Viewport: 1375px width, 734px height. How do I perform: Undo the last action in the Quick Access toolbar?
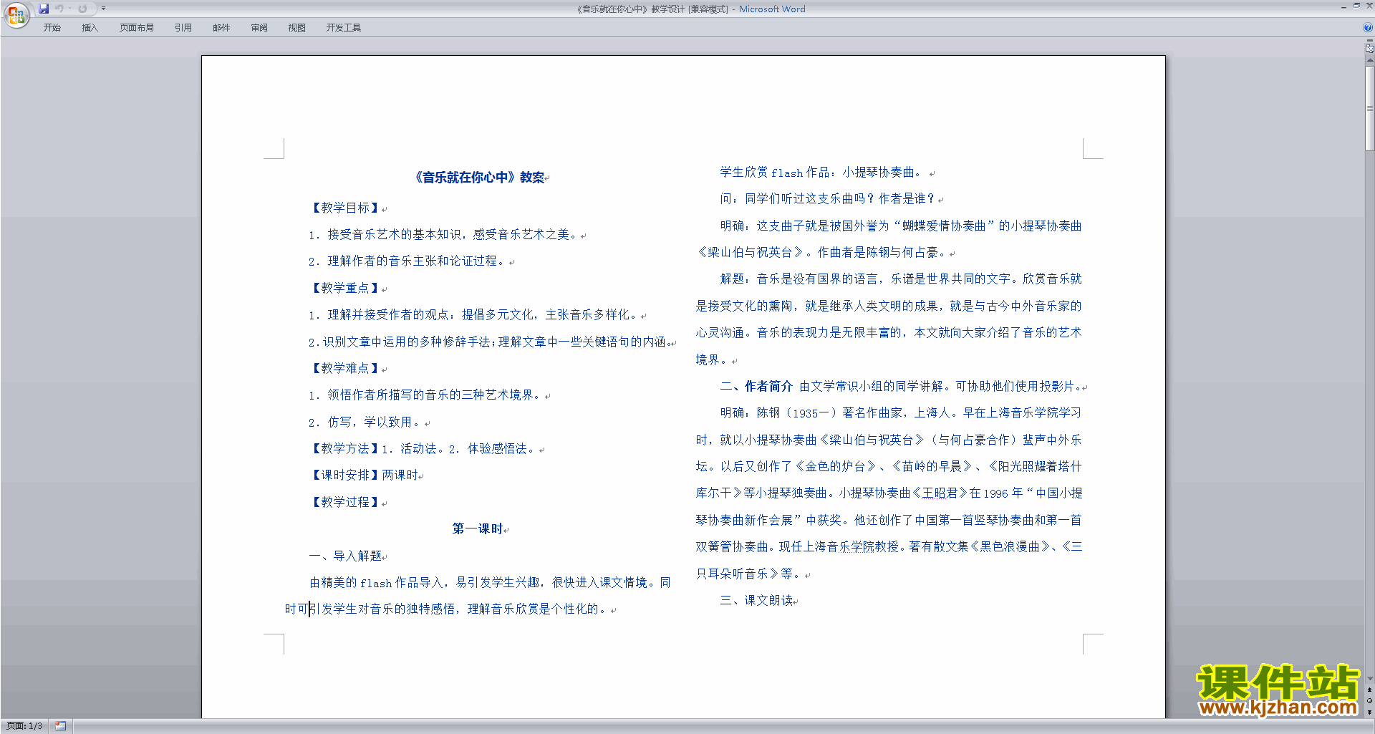tap(59, 9)
